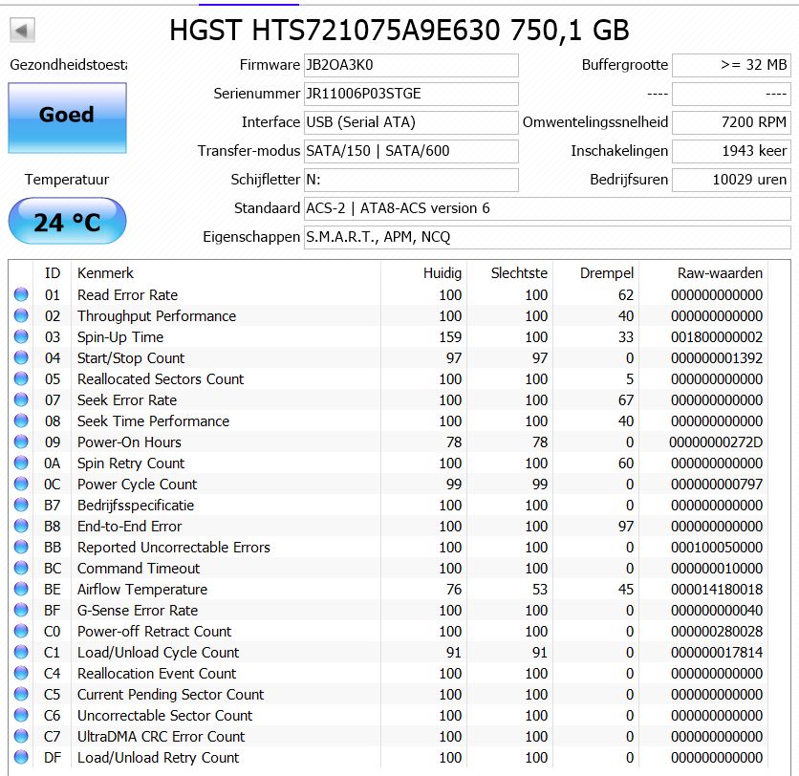799x776 pixels.
Task: Click the status orb for Reallocated Sectors Count
Action: tap(21, 378)
